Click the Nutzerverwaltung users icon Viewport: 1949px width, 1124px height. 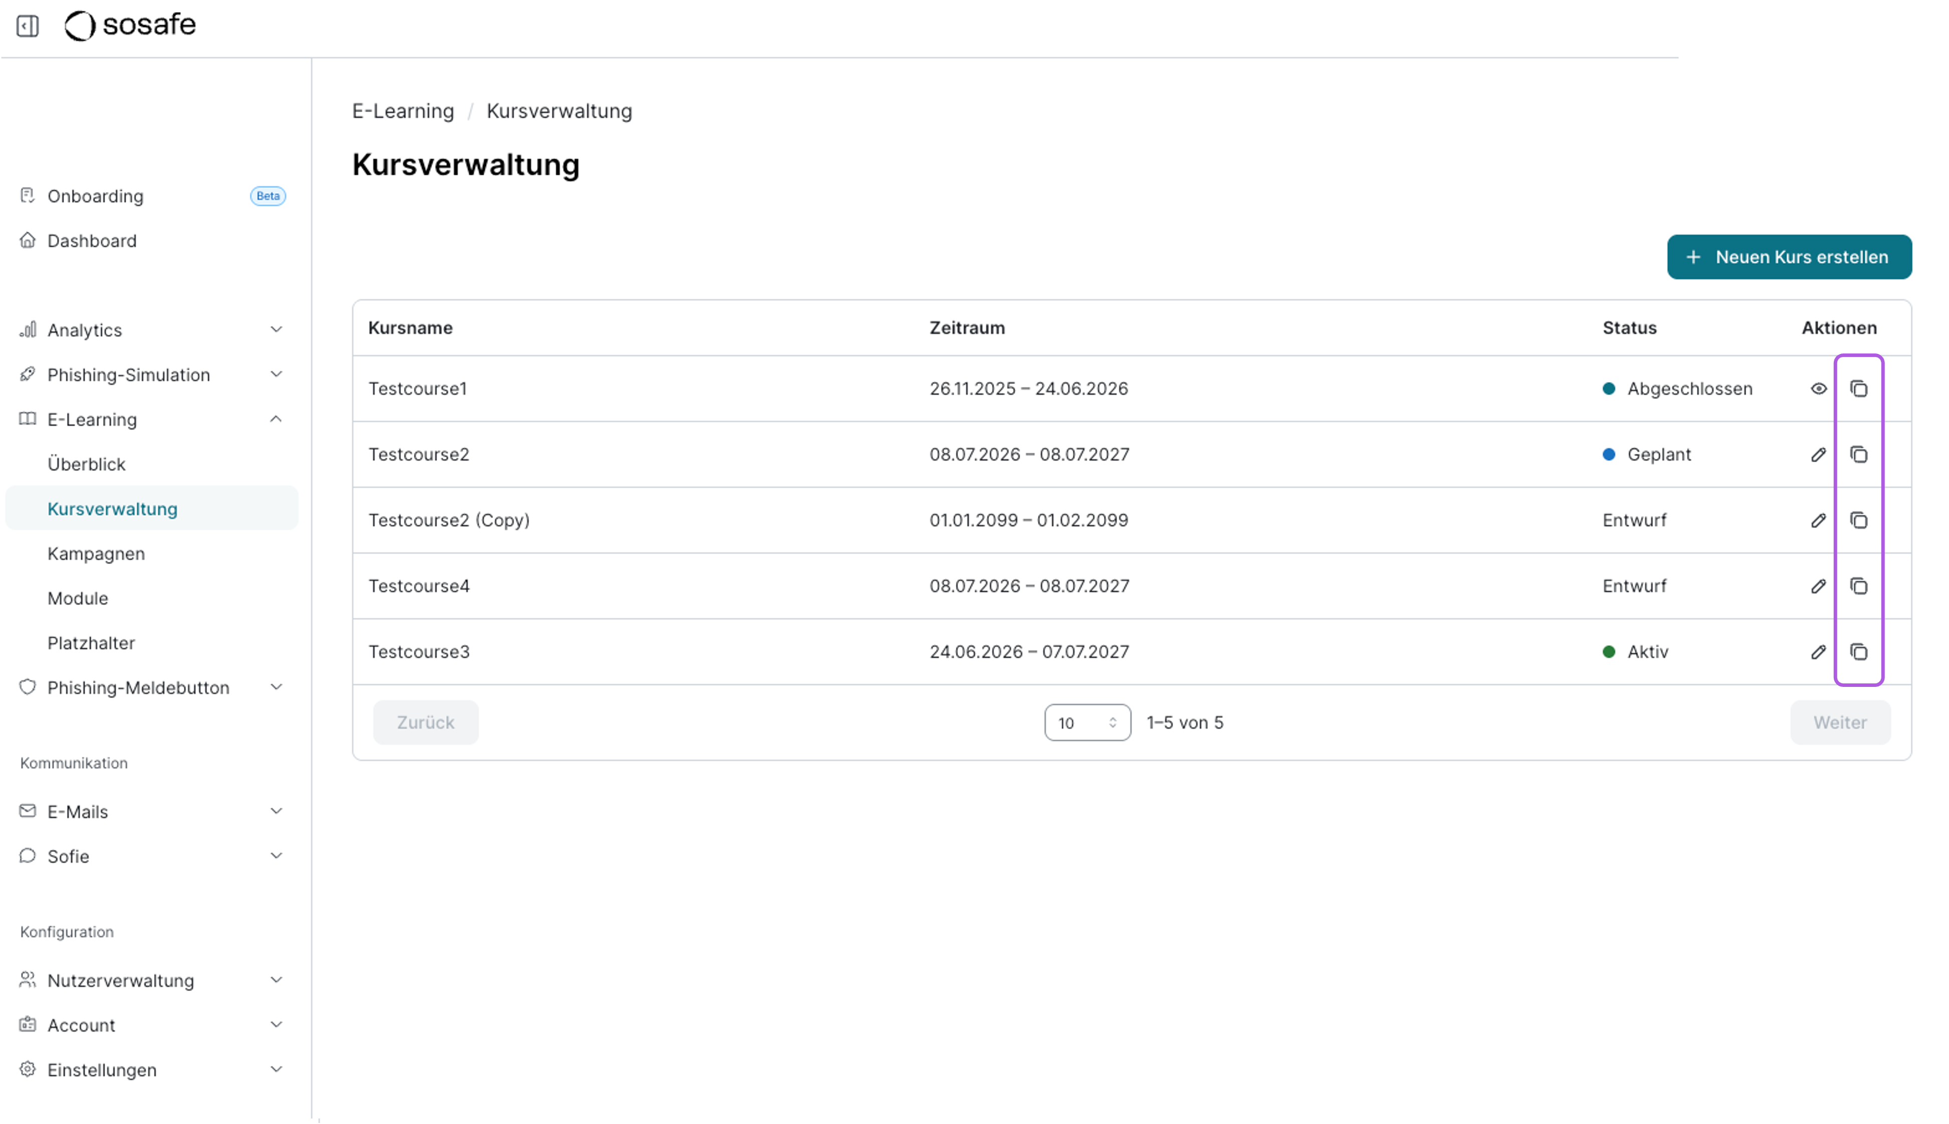28,980
